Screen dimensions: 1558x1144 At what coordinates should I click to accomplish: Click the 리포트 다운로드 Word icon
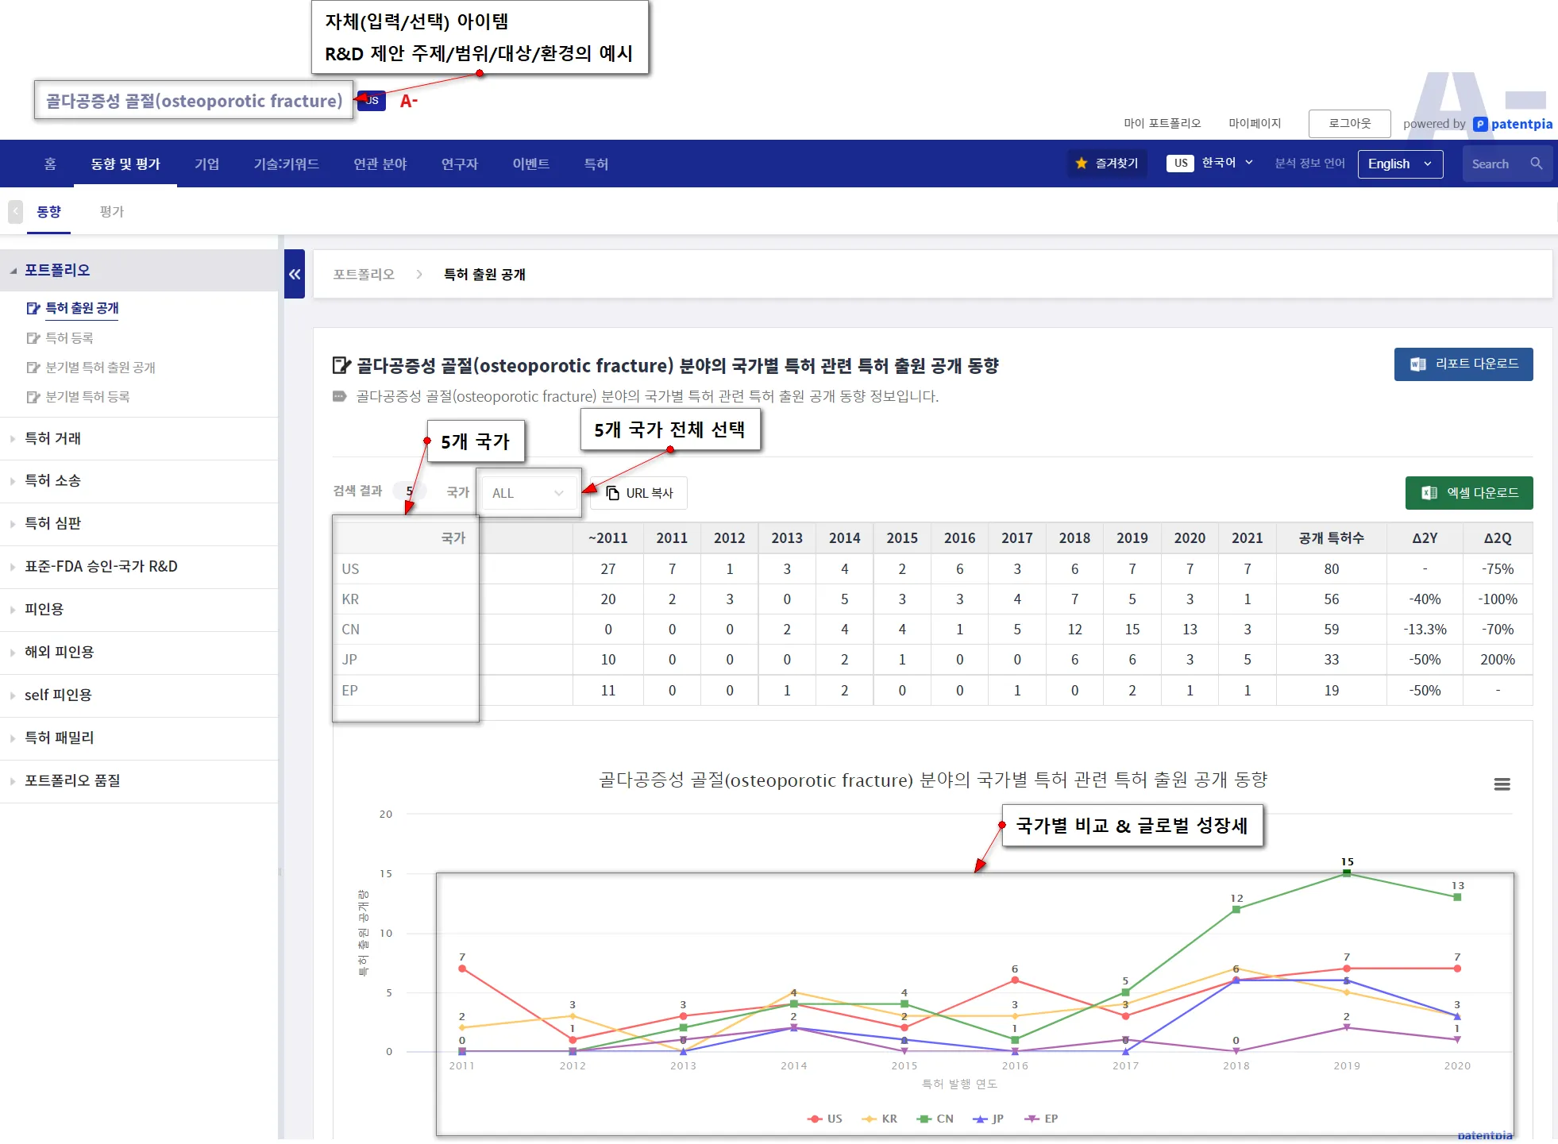point(1417,364)
